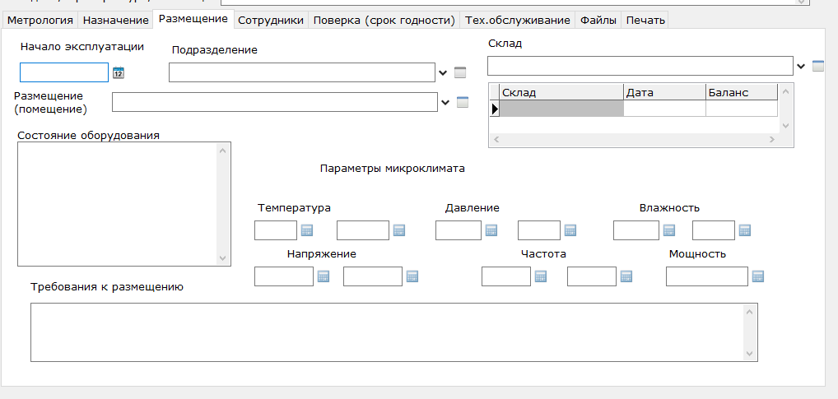Screen dimensions: 838x399
Task: Expand the Подразделение dropdown arrow
Action: pos(443,72)
